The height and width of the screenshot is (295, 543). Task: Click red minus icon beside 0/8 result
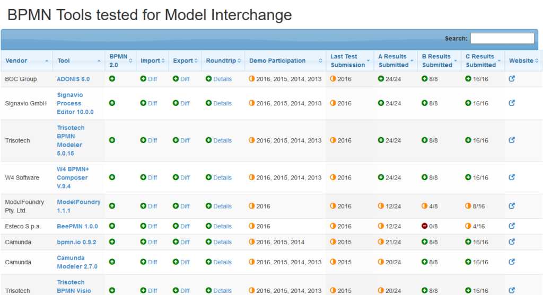pos(424,226)
